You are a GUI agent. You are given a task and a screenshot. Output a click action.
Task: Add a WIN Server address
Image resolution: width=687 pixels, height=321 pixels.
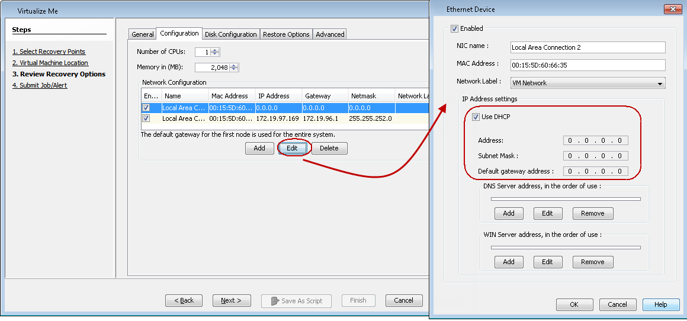(509, 262)
